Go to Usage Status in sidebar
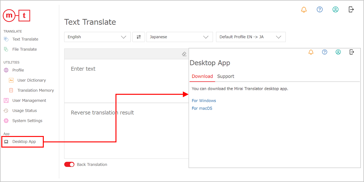This screenshot has width=364, height=182. pos(25,111)
